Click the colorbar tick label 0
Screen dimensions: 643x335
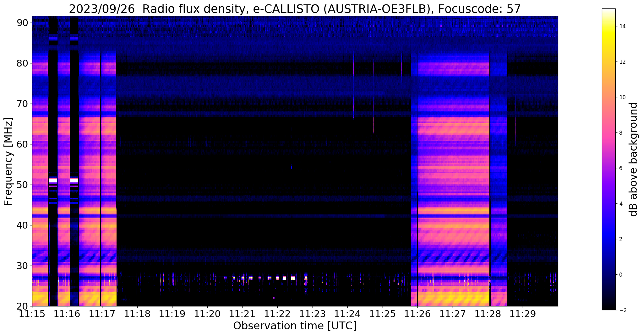click(x=620, y=275)
